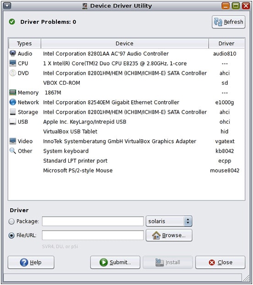This screenshot has height=285, width=253.
Task: Click the Memory chip icon
Action: (x=13, y=93)
